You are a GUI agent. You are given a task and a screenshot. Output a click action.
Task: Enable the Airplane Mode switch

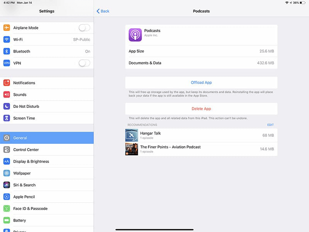point(84,28)
